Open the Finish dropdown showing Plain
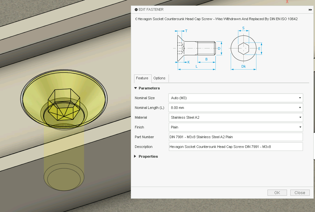This screenshot has height=212, width=315. tap(236, 127)
